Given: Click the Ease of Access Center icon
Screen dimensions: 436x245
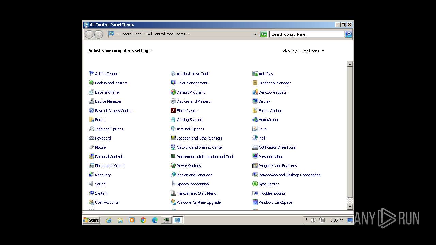Looking at the screenshot, I should click(x=91, y=110).
